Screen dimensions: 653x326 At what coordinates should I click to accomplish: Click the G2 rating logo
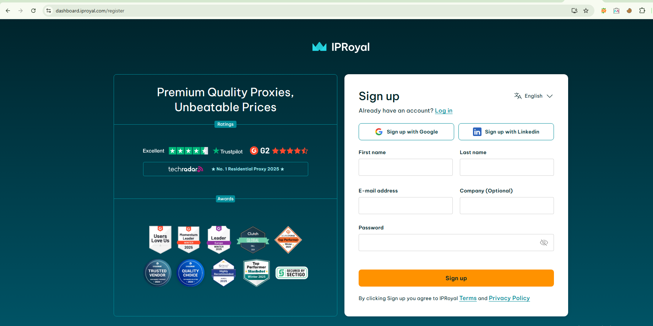coord(260,151)
